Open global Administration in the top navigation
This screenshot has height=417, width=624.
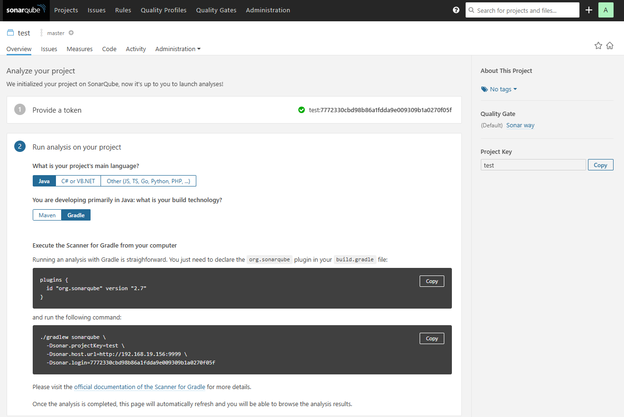[x=268, y=10]
